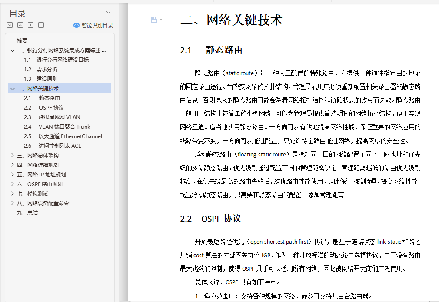This screenshot has width=439, height=302.
Task: Jump to 1.2 需求分析
Action: pyautogui.click(x=40, y=70)
